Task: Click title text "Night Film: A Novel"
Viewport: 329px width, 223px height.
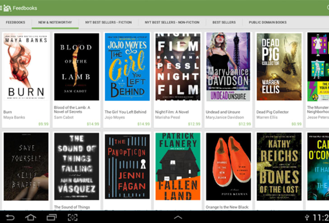Action: pos(172,112)
